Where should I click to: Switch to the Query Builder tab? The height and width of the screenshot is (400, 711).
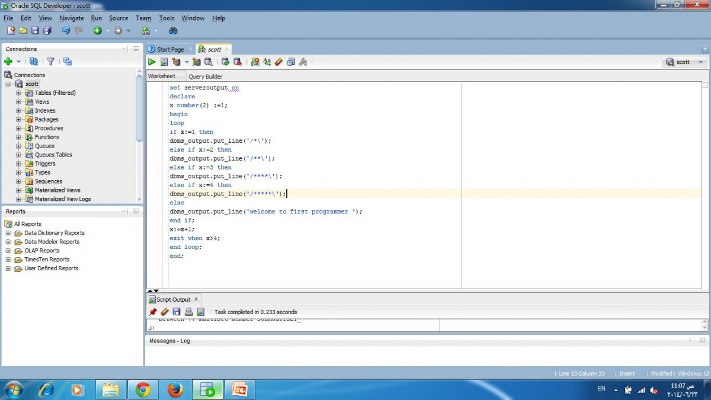point(205,76)
